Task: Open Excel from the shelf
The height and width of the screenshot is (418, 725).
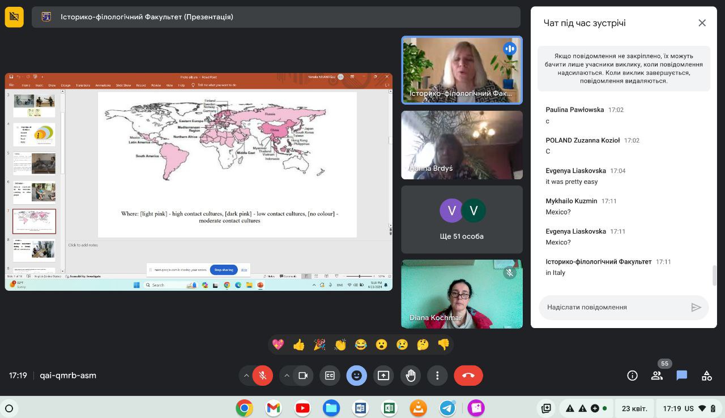Action: pos(389,408)
